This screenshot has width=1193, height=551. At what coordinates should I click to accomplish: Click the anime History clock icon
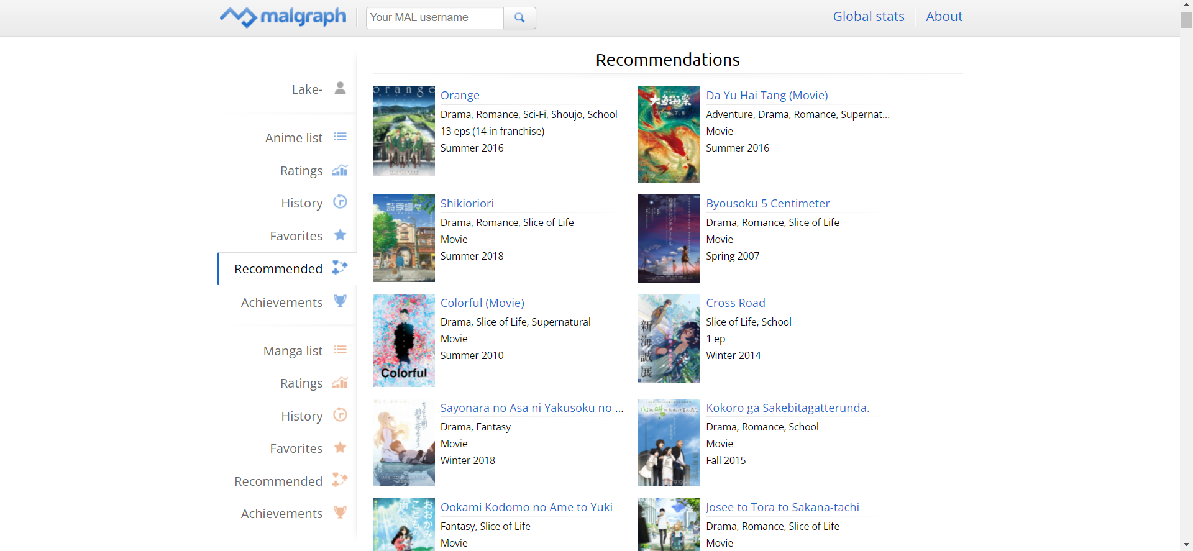[x=340, y=202]
